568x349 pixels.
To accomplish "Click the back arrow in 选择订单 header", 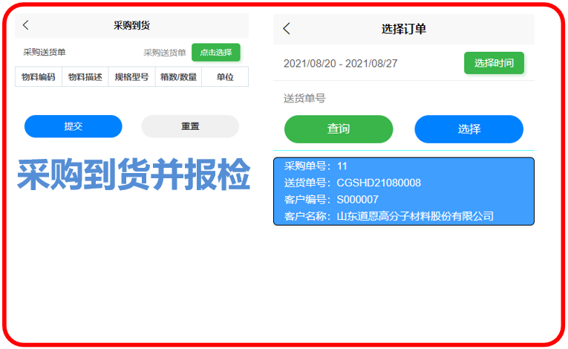I will pyautogui.click(x=287, y=29).
